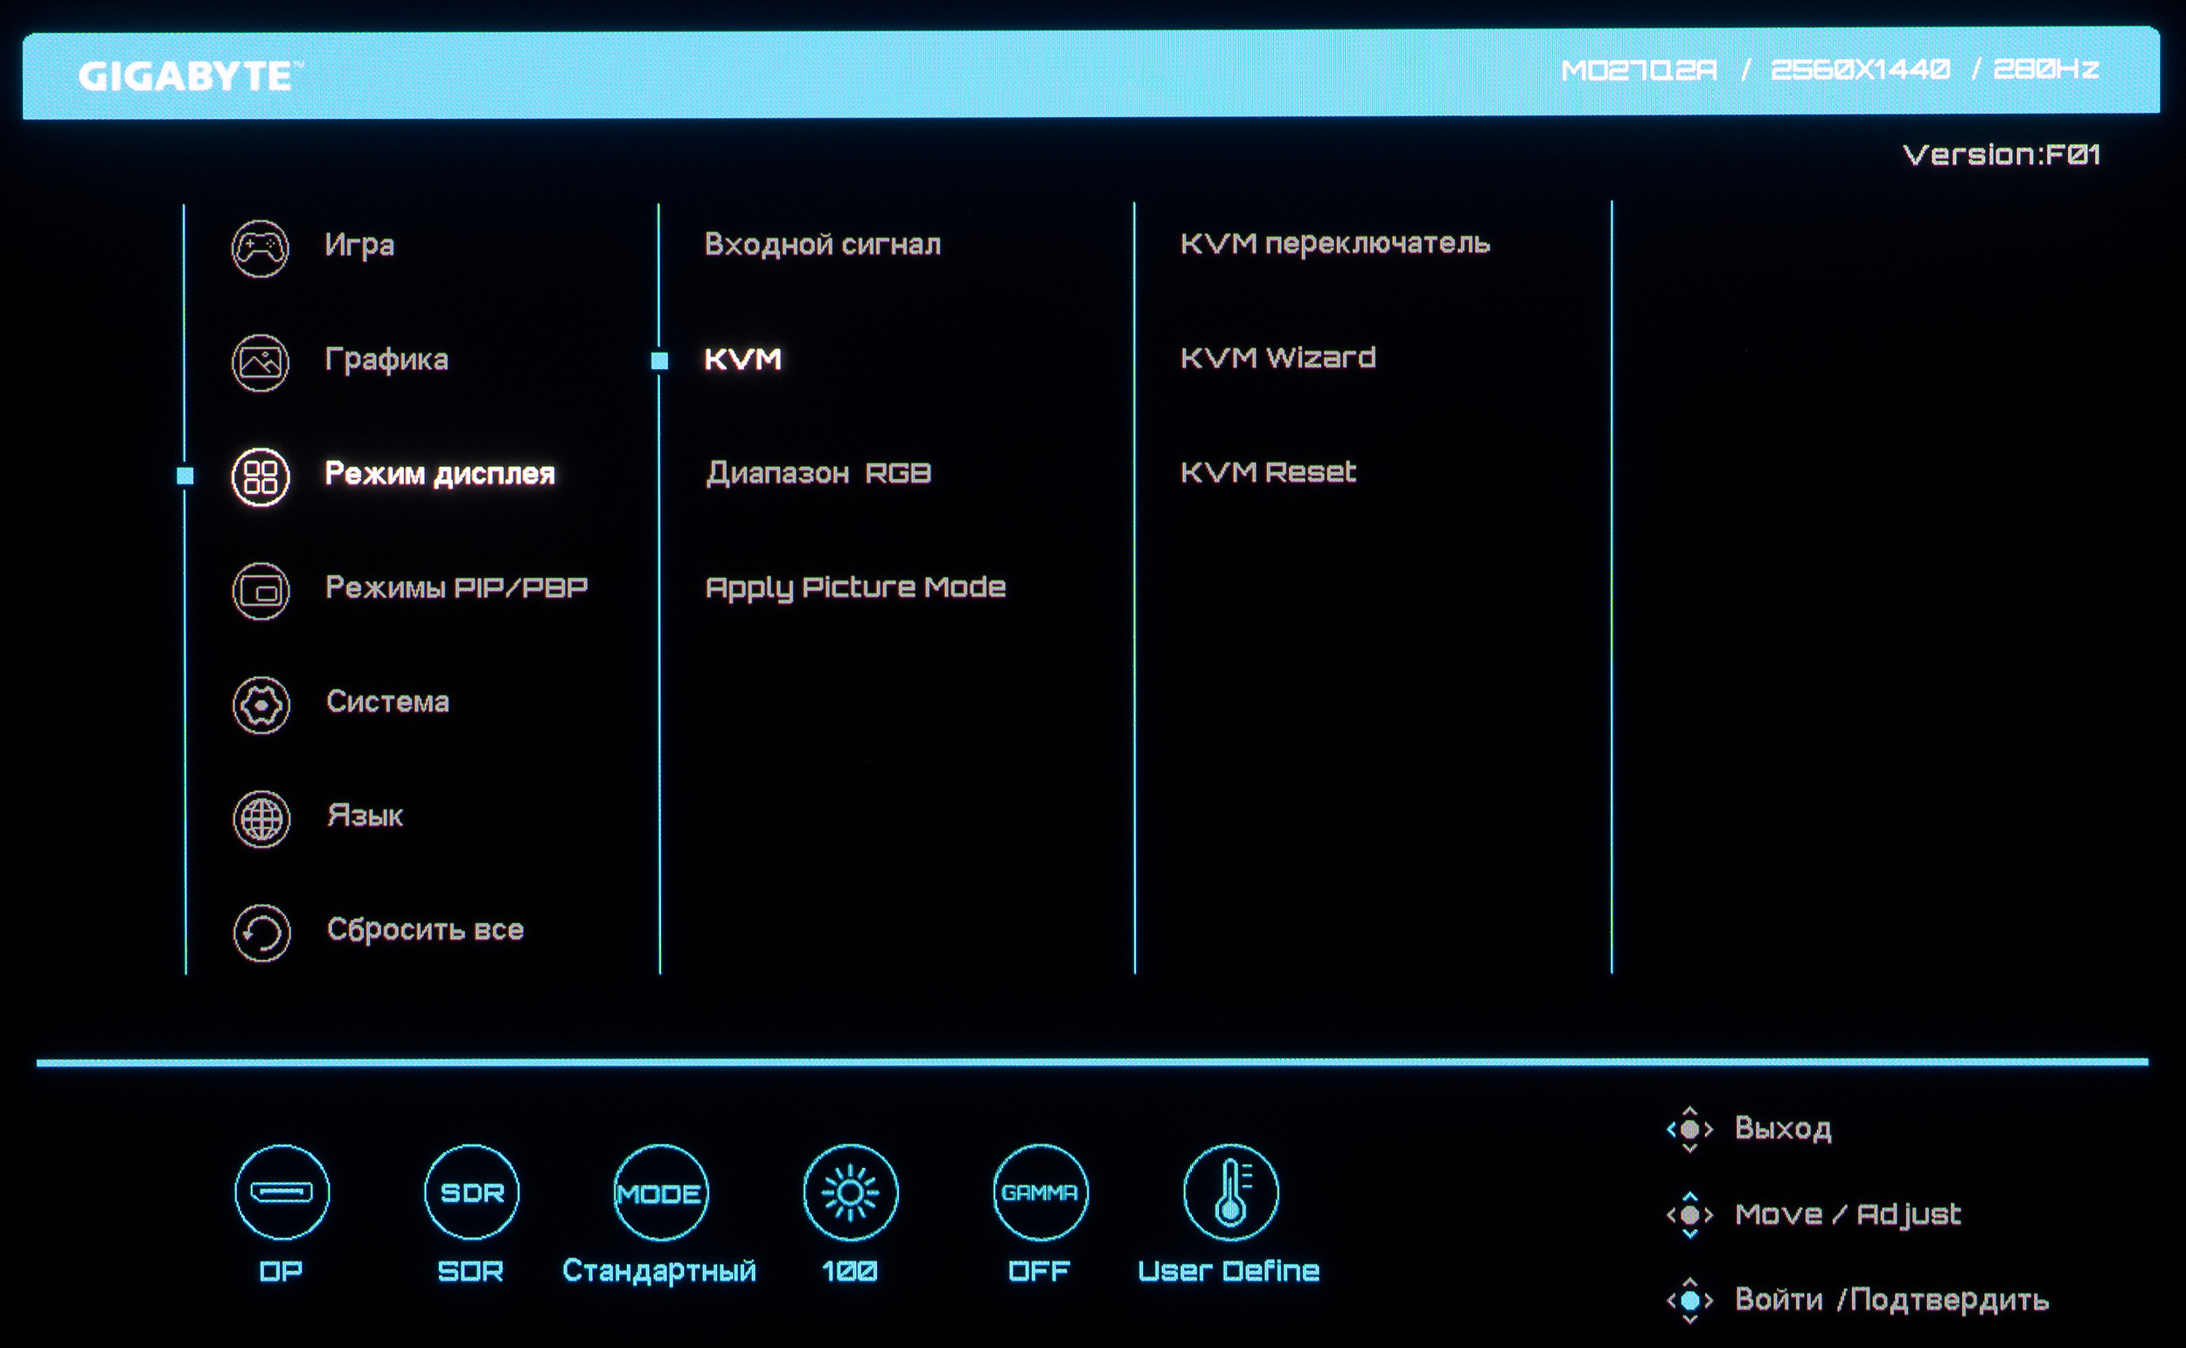Select the gamepad icon for Игра
Image resolution: width=2186 pixels, height=1348 pixels.
pos(261,249)
